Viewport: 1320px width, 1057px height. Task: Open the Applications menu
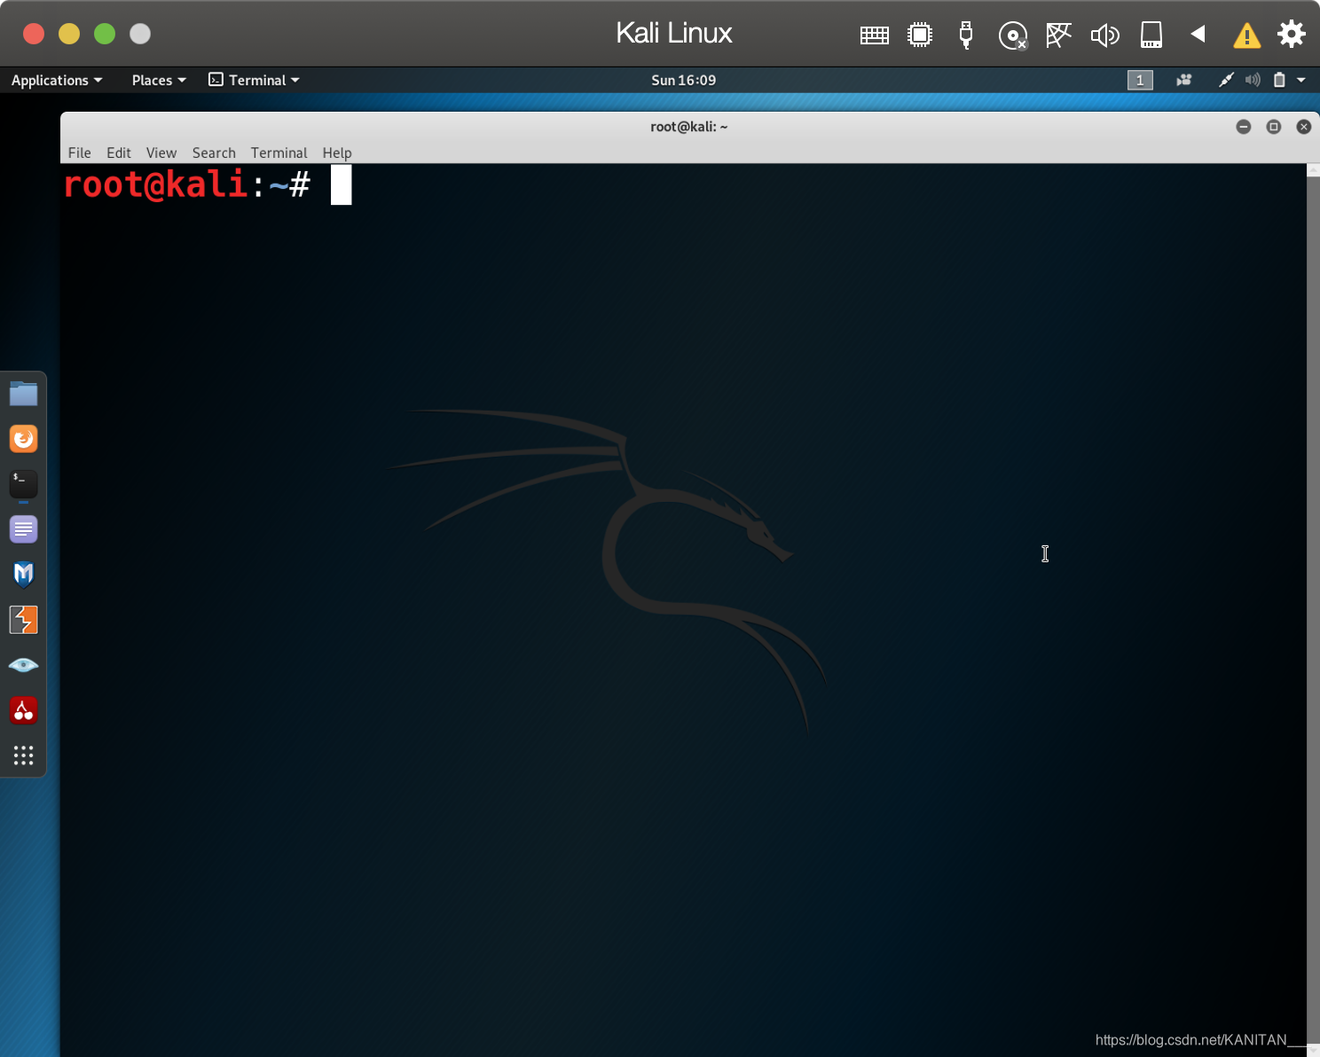point(57,80)
